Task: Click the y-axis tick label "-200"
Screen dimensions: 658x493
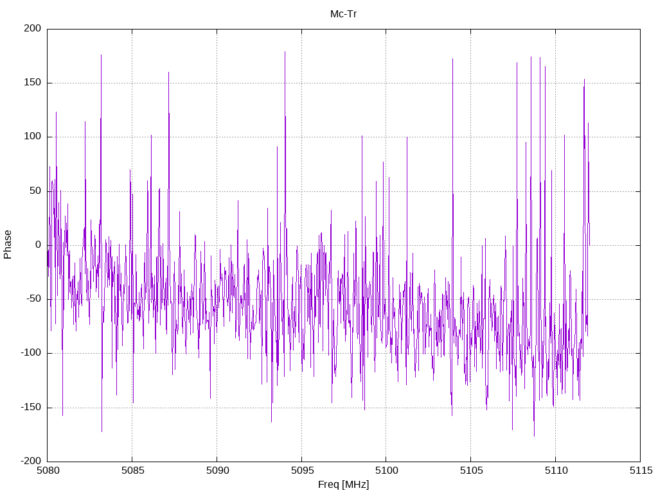Action: click(x=31, y=461)
